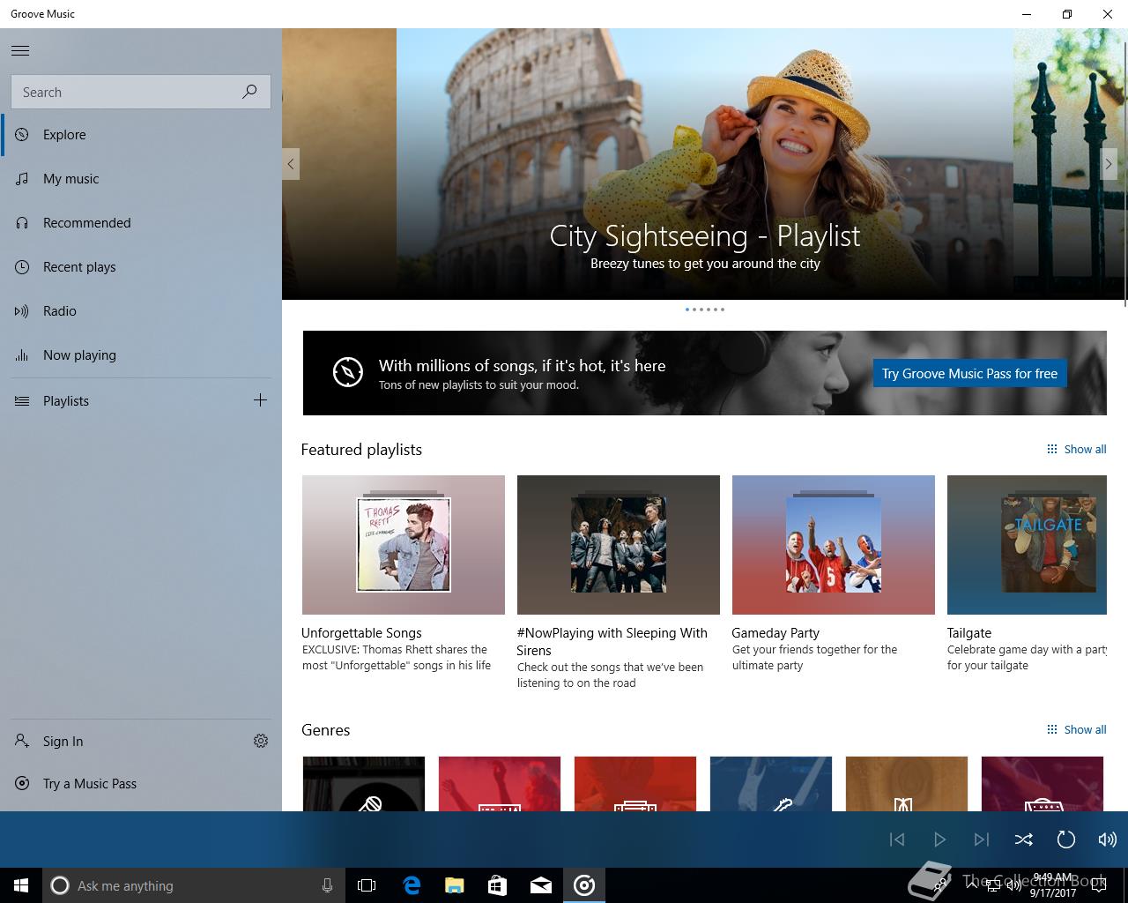Open Mail app from taskbar

(541, 885)
